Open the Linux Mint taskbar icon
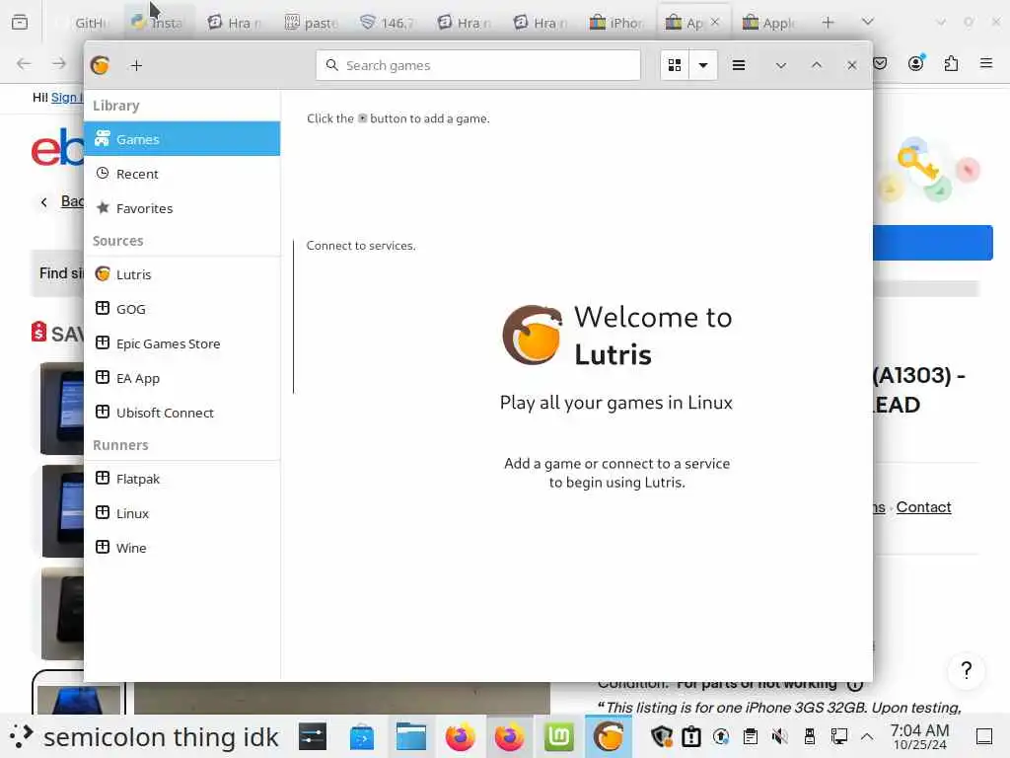 [x=559, y=736]
